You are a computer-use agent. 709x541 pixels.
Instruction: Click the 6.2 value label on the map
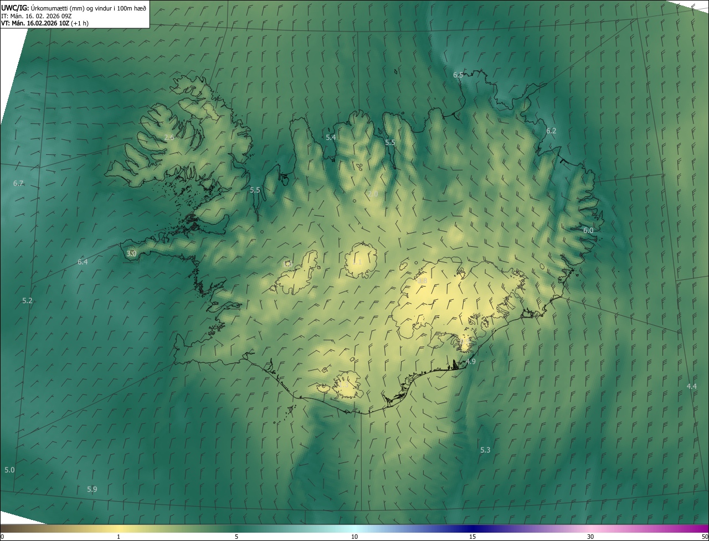(x=551, y=131)
